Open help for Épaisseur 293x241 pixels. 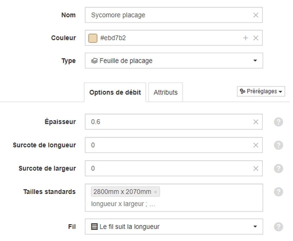[278, 122]
